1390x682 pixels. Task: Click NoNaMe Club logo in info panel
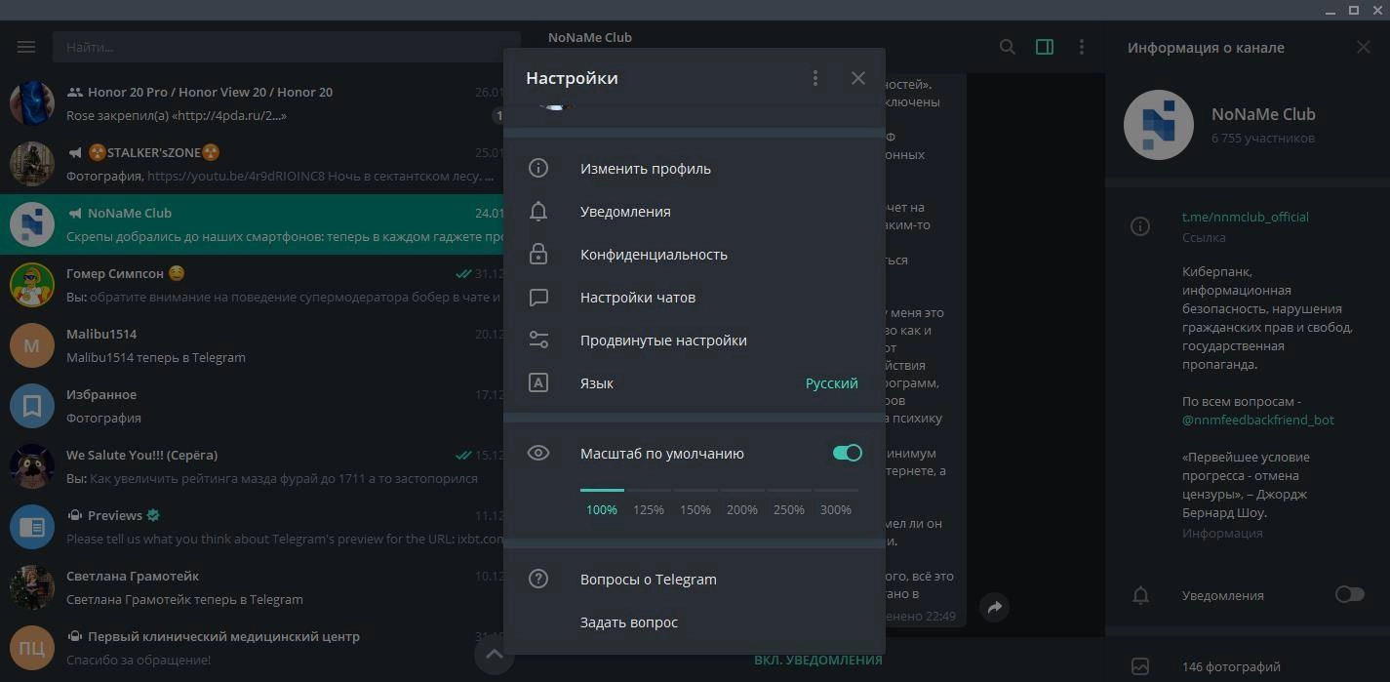coord(1159,125)
